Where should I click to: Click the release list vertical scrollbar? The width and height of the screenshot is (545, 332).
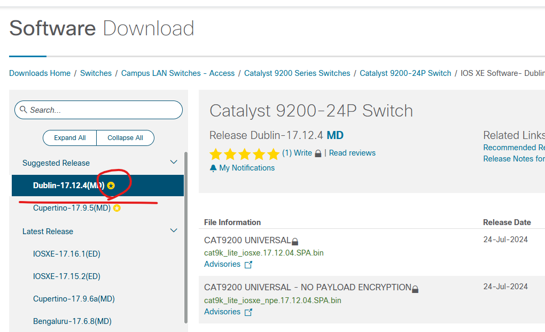[186, 237]
